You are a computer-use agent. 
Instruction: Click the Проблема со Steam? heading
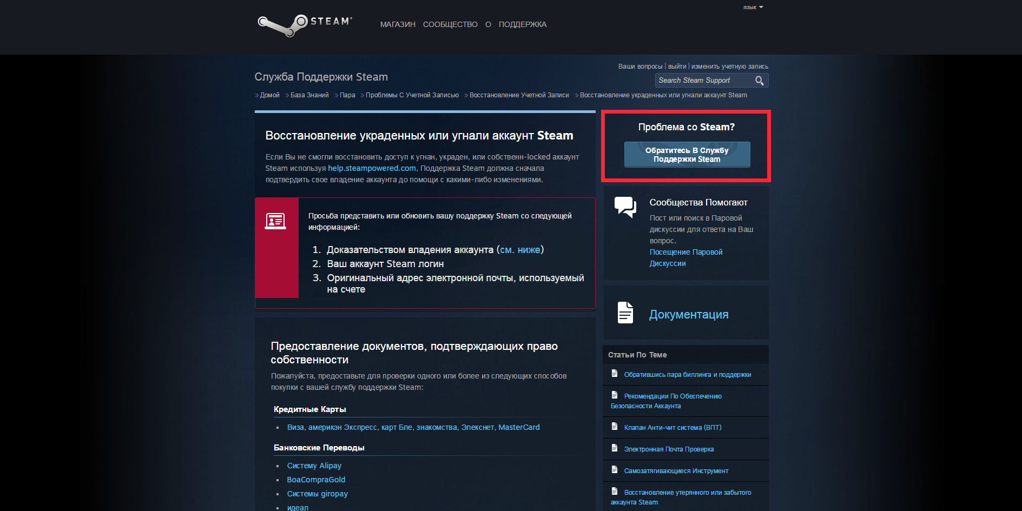687,127
